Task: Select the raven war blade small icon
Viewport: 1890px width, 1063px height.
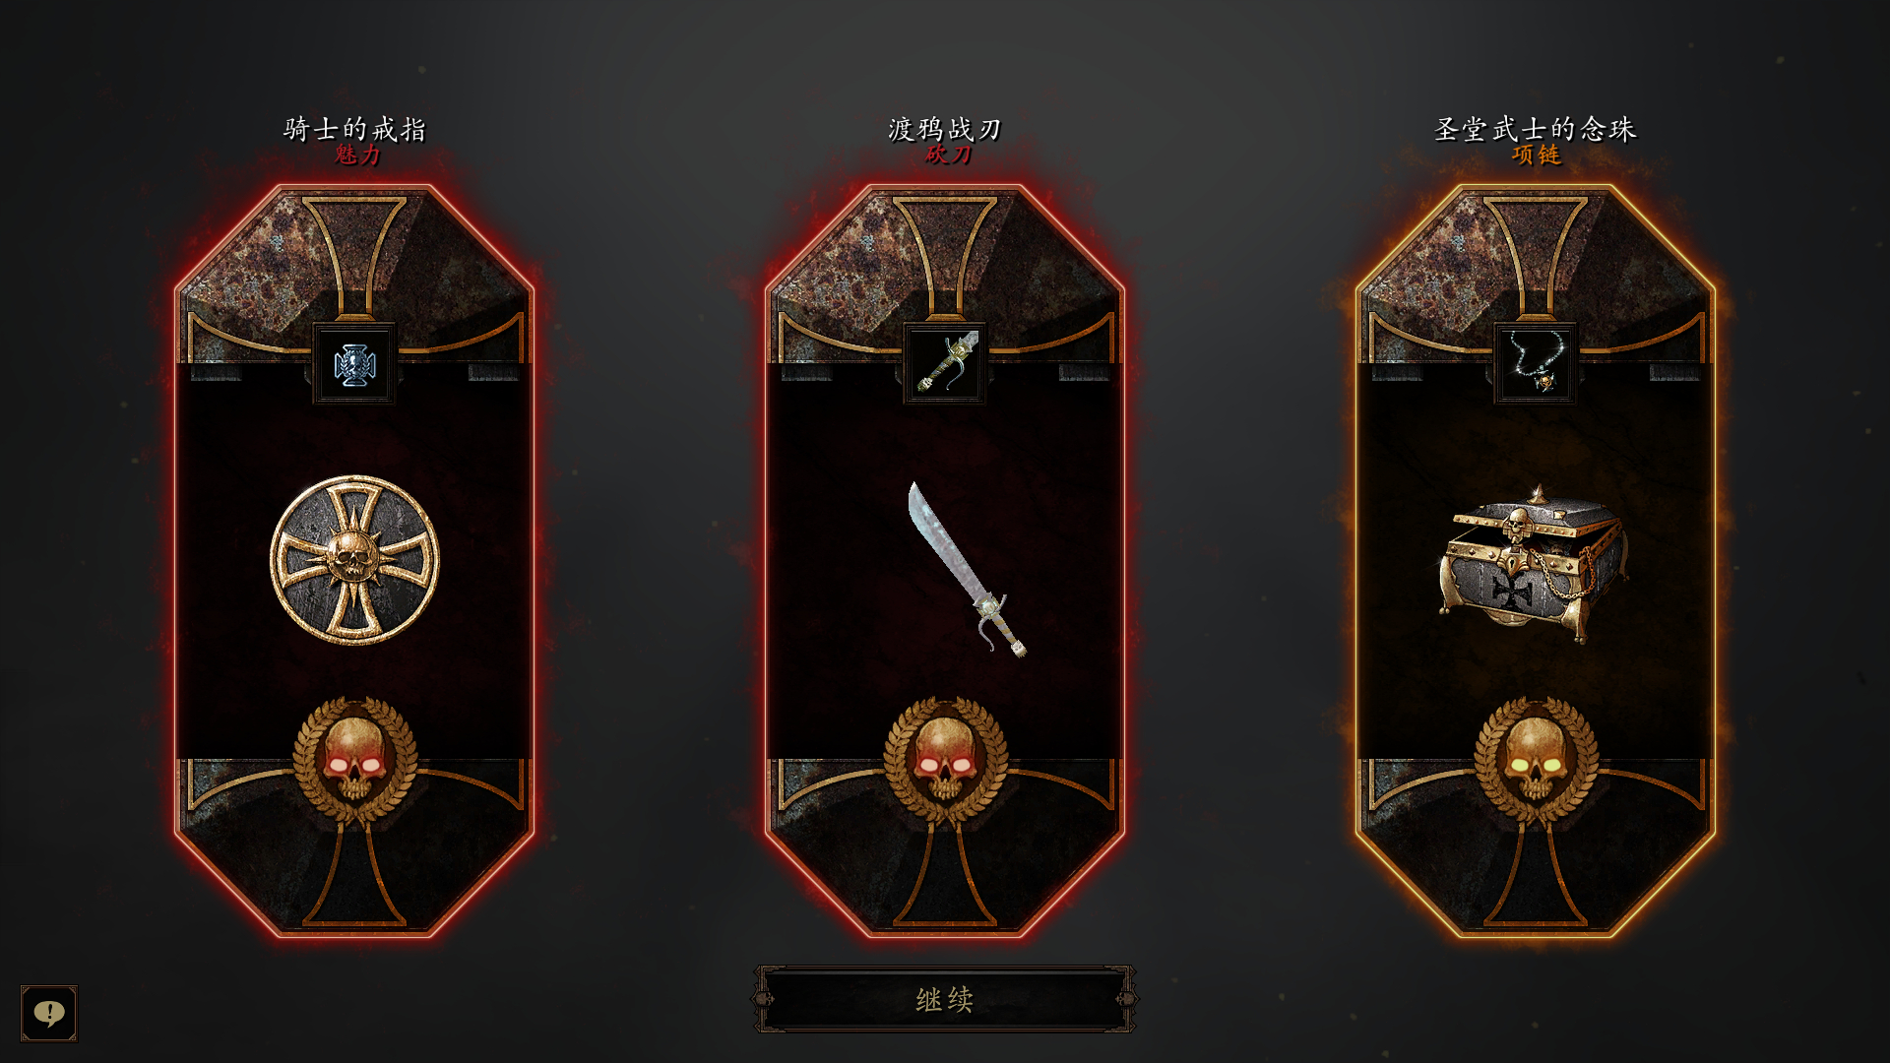Action: [945, 364]
